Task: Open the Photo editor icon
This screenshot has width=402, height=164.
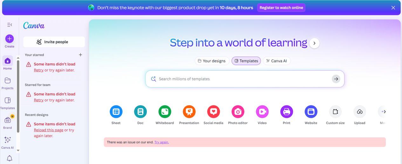Action: point(238,112)
